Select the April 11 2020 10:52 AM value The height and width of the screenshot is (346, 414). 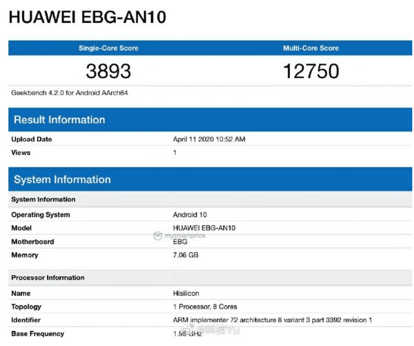point(209,139)
